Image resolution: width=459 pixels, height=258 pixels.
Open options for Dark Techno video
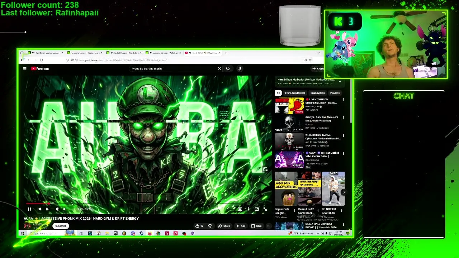pyautogui.click(x=343, y=136)
